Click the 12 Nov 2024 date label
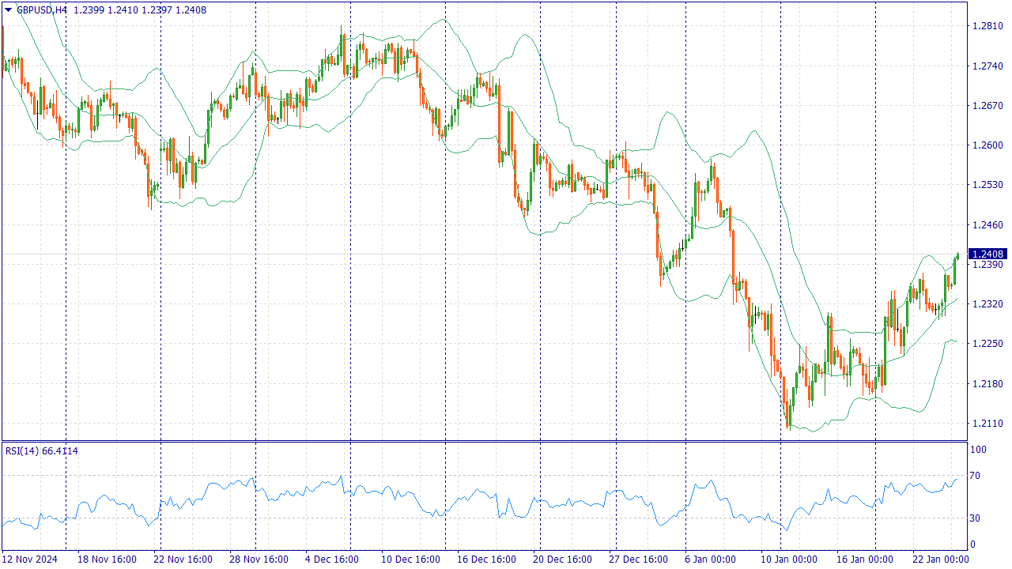Image resolution: width=1012 pixels, height=569 pixels. pyautogui.click(x=31, y=560)
